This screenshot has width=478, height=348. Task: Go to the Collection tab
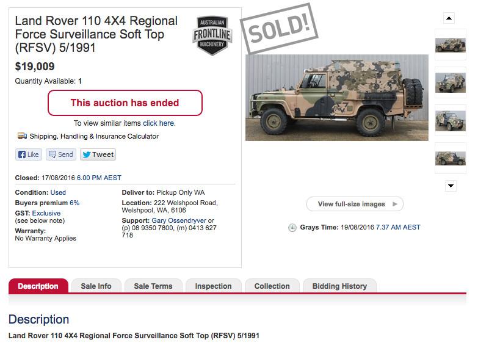click(x=272, y=286)
